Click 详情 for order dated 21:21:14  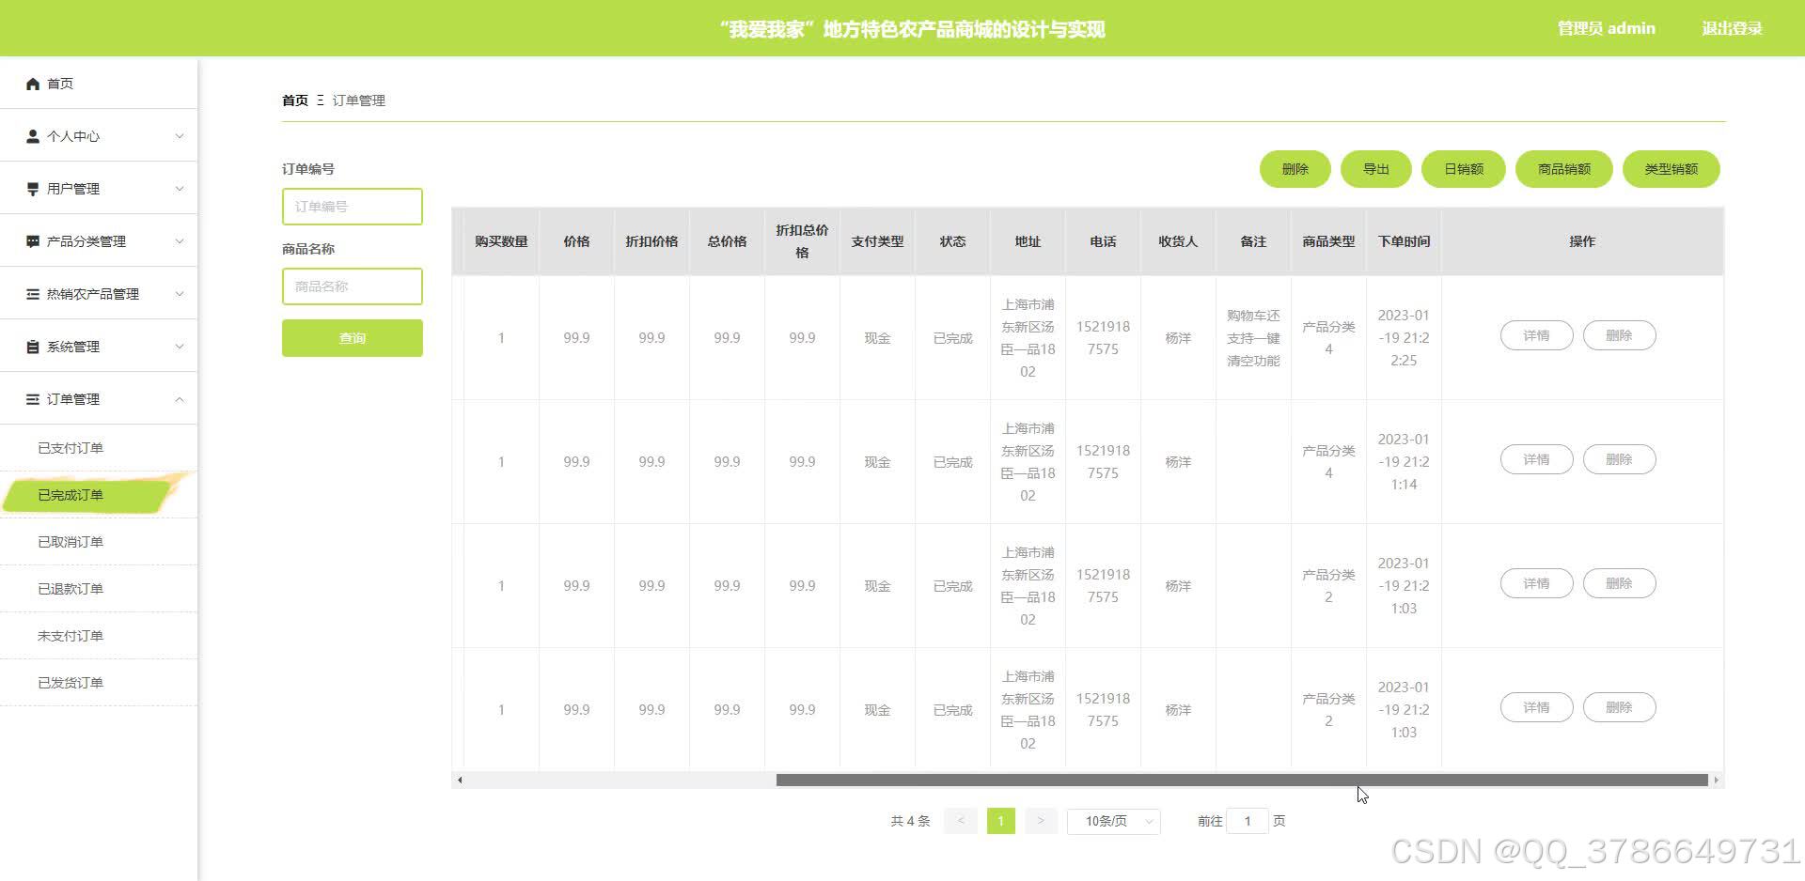[x=1536, y=459]
